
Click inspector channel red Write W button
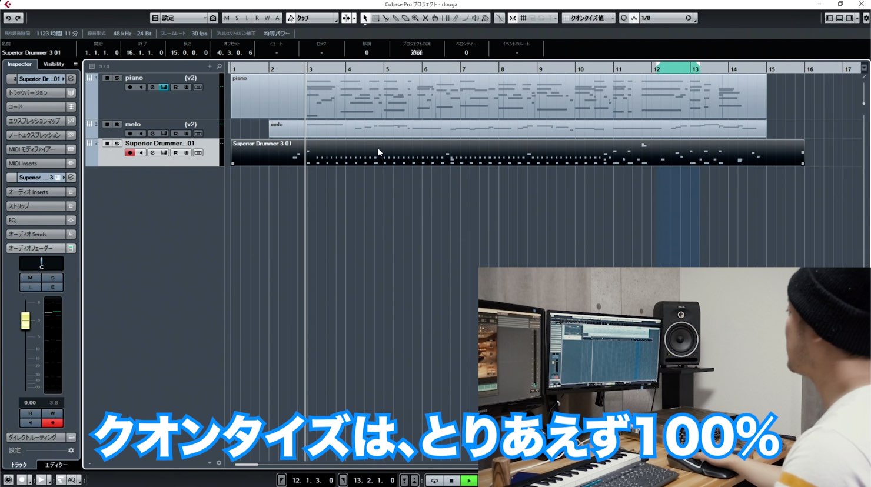click(x=52, y=413)
